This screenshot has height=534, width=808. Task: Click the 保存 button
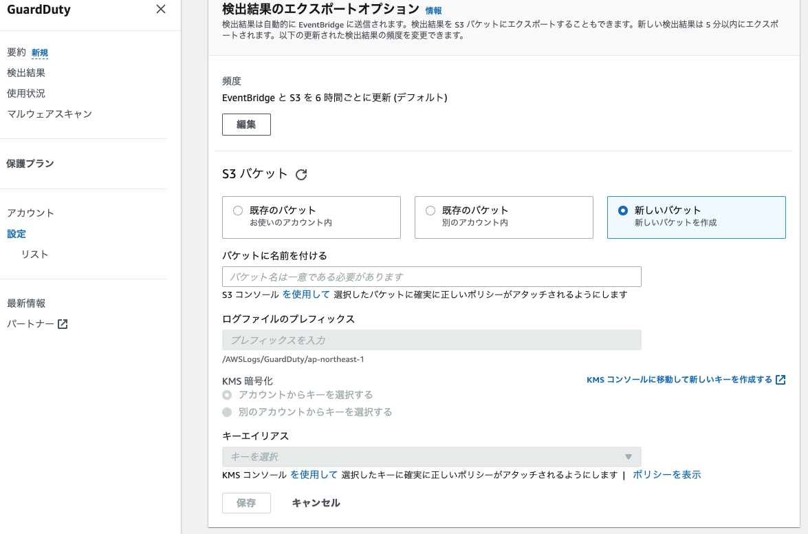[246, 503]
